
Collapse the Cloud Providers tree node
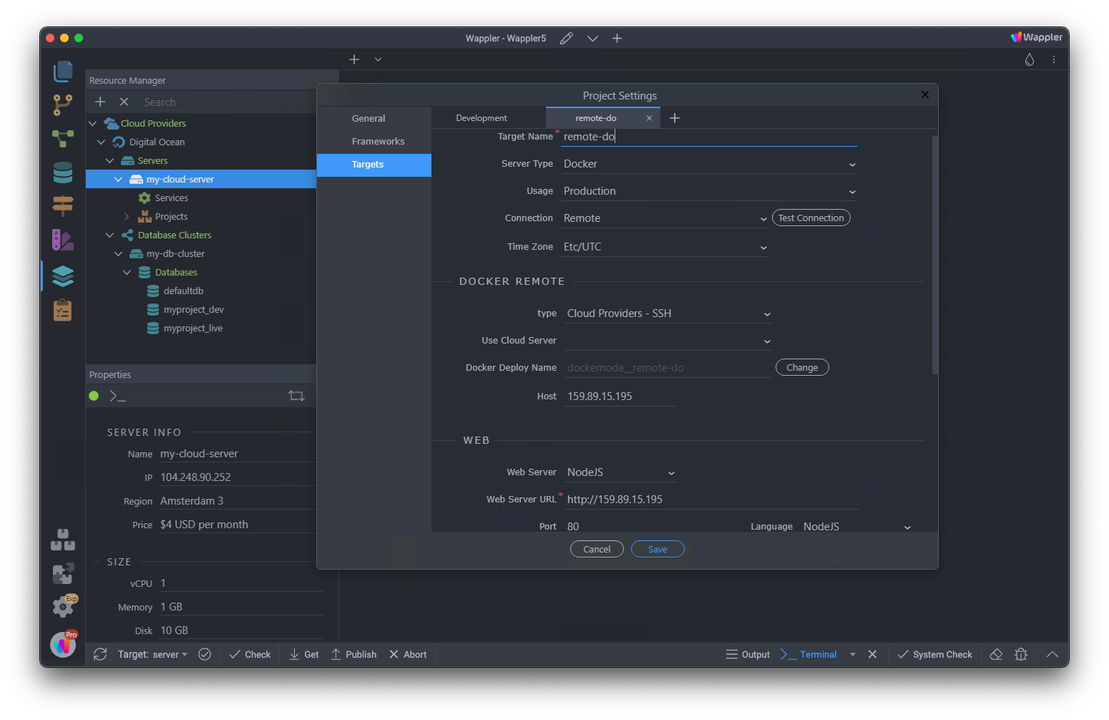click(93, 124)
